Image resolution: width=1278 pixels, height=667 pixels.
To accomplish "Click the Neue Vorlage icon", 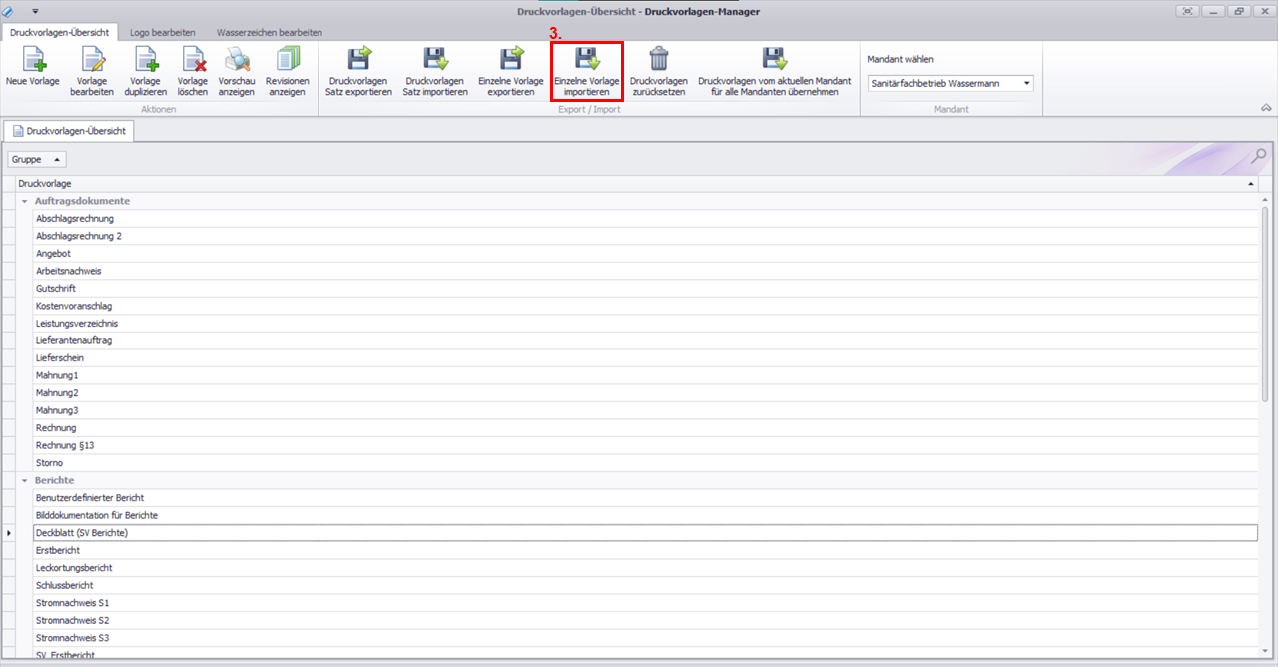I will (x=33, y=60).
